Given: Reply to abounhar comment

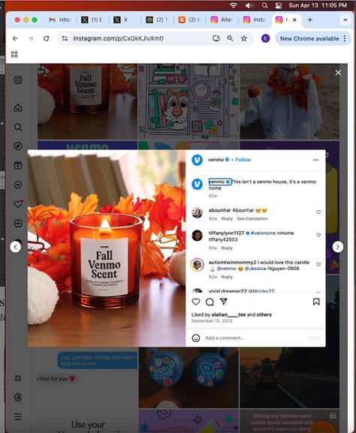Looking at the screenshot, I should (227, 218).
